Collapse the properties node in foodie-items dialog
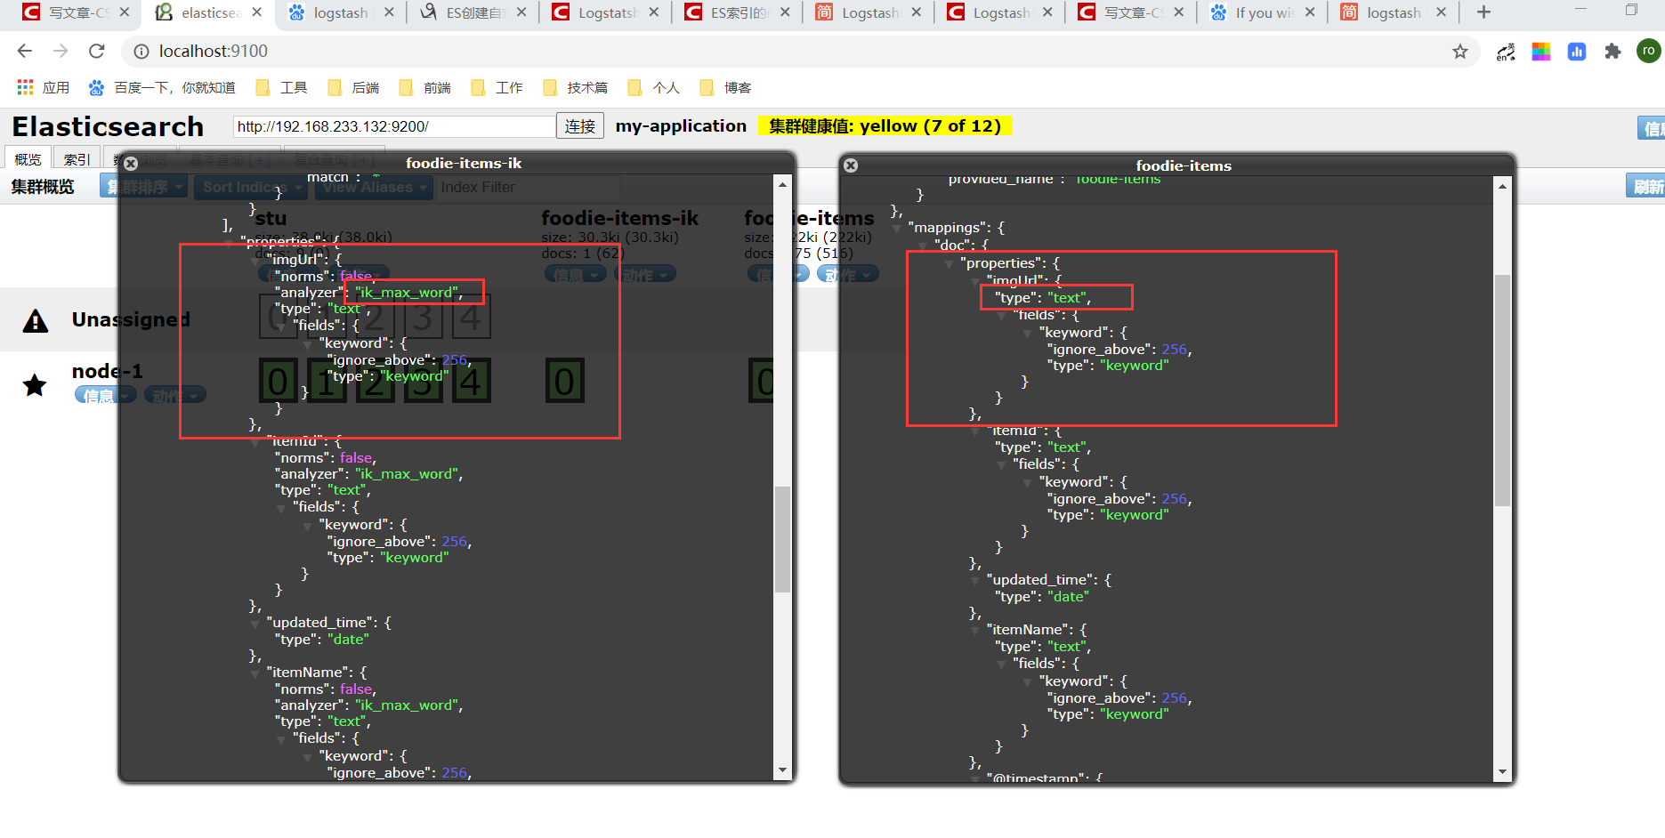This screenshot has width=1665, height=838. click(x=950, y=264)
